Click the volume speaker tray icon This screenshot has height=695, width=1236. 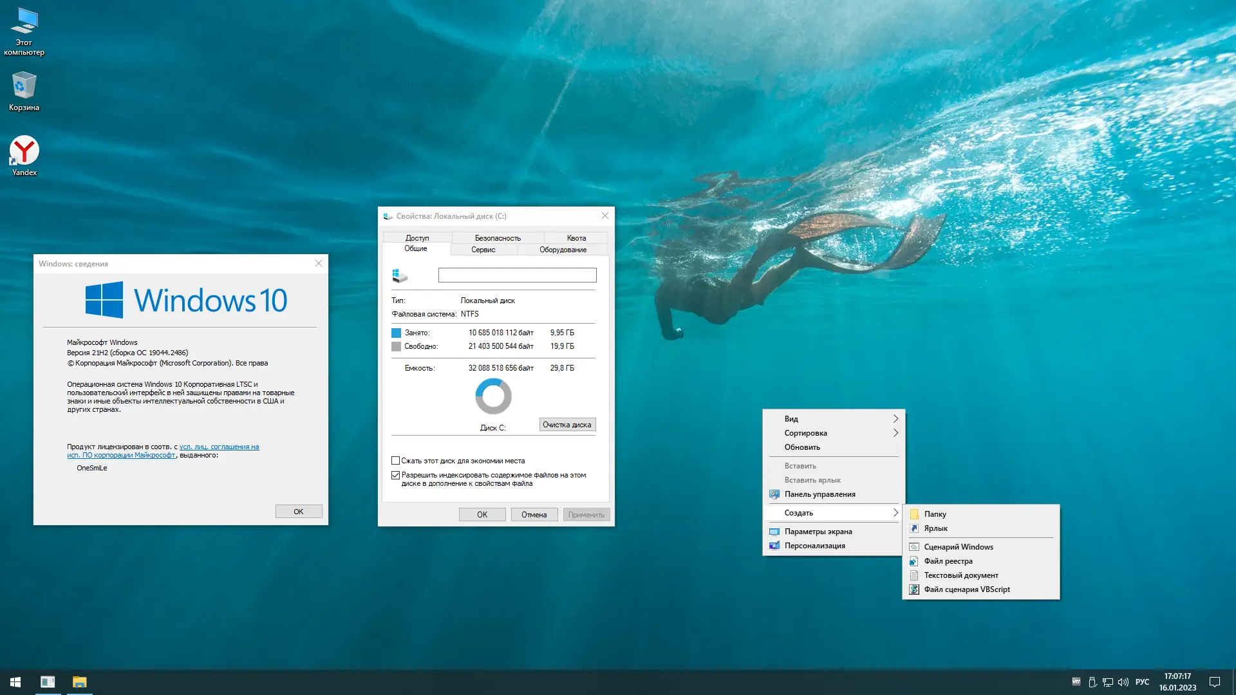(x=1123, y=682)
